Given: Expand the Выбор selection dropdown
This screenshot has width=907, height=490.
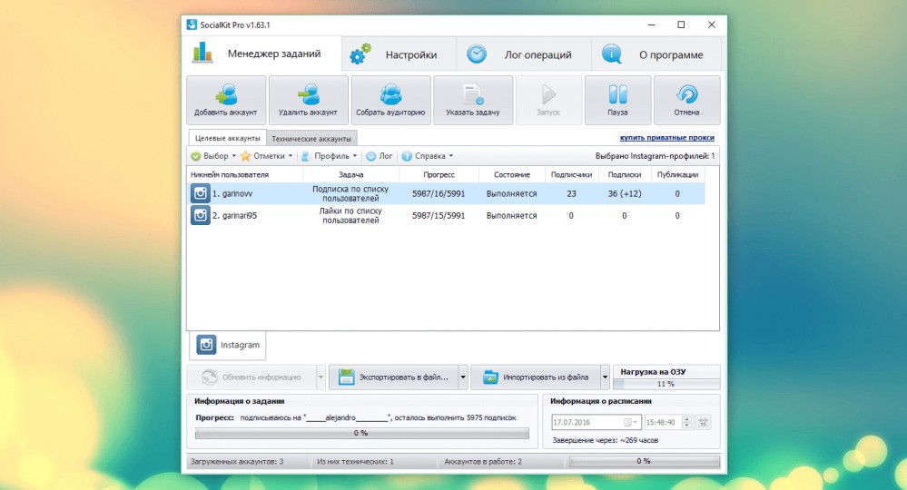Looking at the screenshot, I should pyautogui.click(x=212, y=156).
